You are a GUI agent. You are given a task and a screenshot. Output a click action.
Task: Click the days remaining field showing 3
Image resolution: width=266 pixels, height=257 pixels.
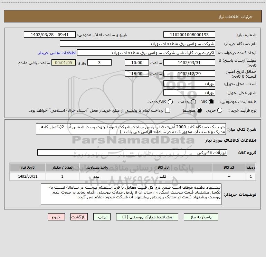click(99, 62)
